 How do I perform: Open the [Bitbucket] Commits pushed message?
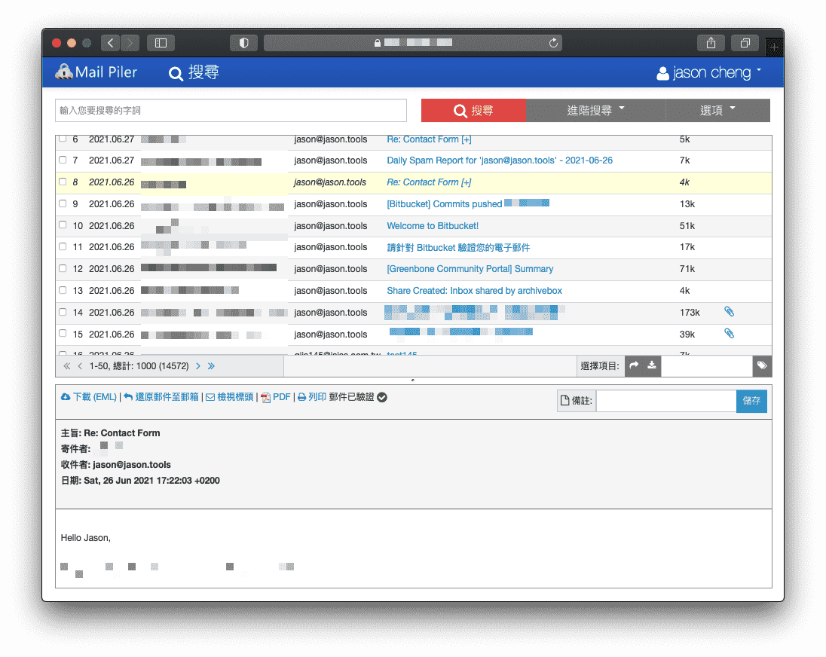point(444,204)
